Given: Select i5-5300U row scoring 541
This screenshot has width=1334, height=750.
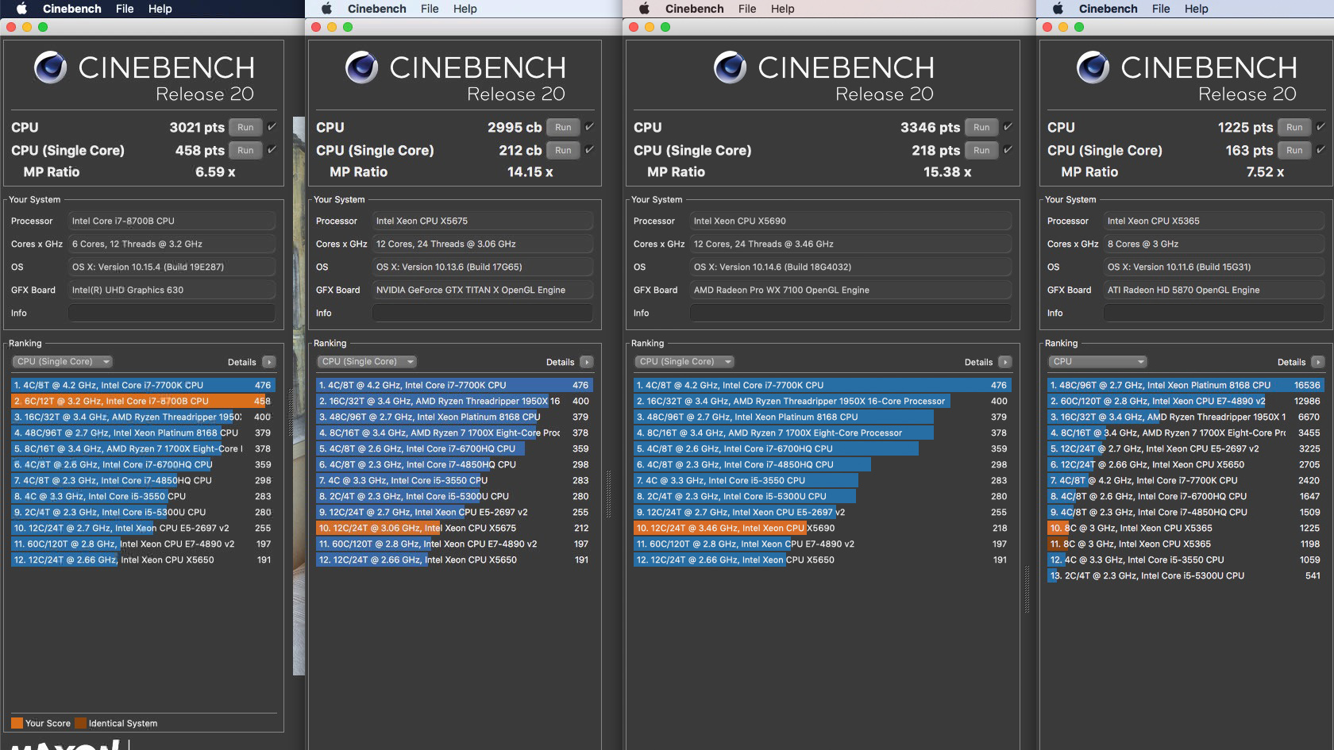Looking at the screenshot, I should (1186, 575).
